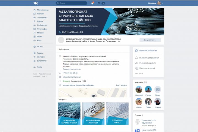Viewport: 198px width, 132px height.
Task: Enable notifications via Включить уведомления
Action: point(147,58)
